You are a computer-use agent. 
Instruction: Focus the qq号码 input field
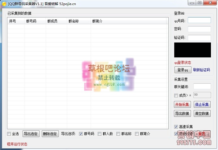(x=199, y=20)
